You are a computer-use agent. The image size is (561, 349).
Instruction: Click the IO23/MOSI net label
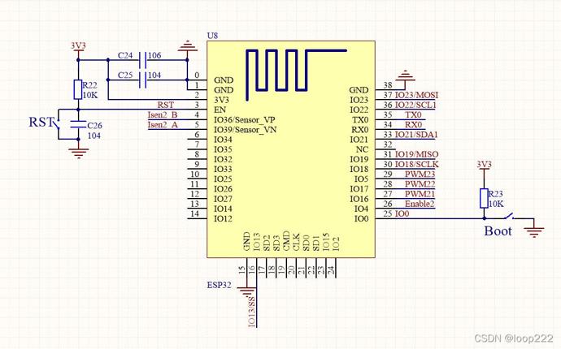(x=416, y=95)
